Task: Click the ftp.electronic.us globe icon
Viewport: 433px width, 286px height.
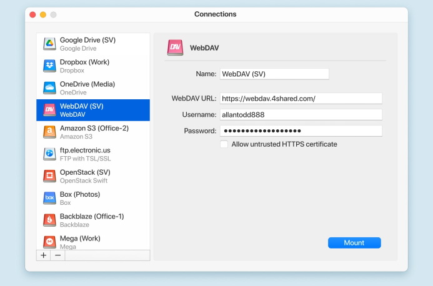Action: (49, 154)
